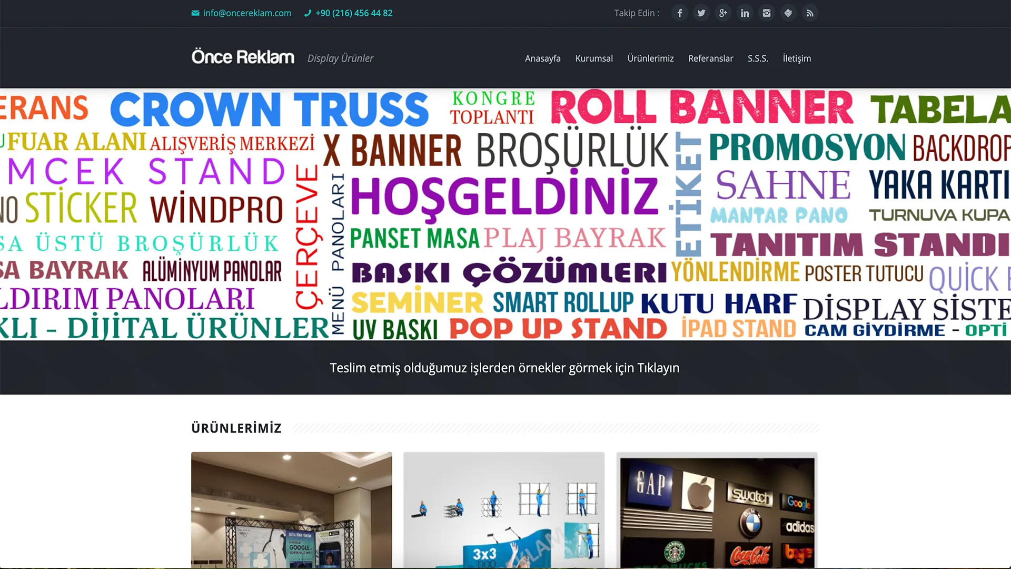
Task: Click the Foursquare checkmark icon
Action: pyautogui.click(x=788, y=13)
